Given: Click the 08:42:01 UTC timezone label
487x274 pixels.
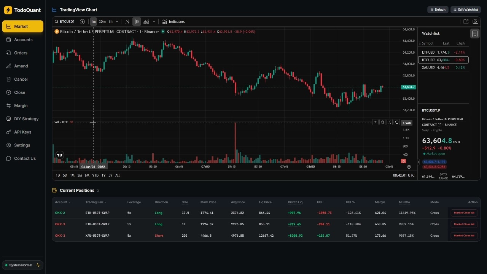Looking at the screenshot, I should pyautogui.click(x=404, y=175).
